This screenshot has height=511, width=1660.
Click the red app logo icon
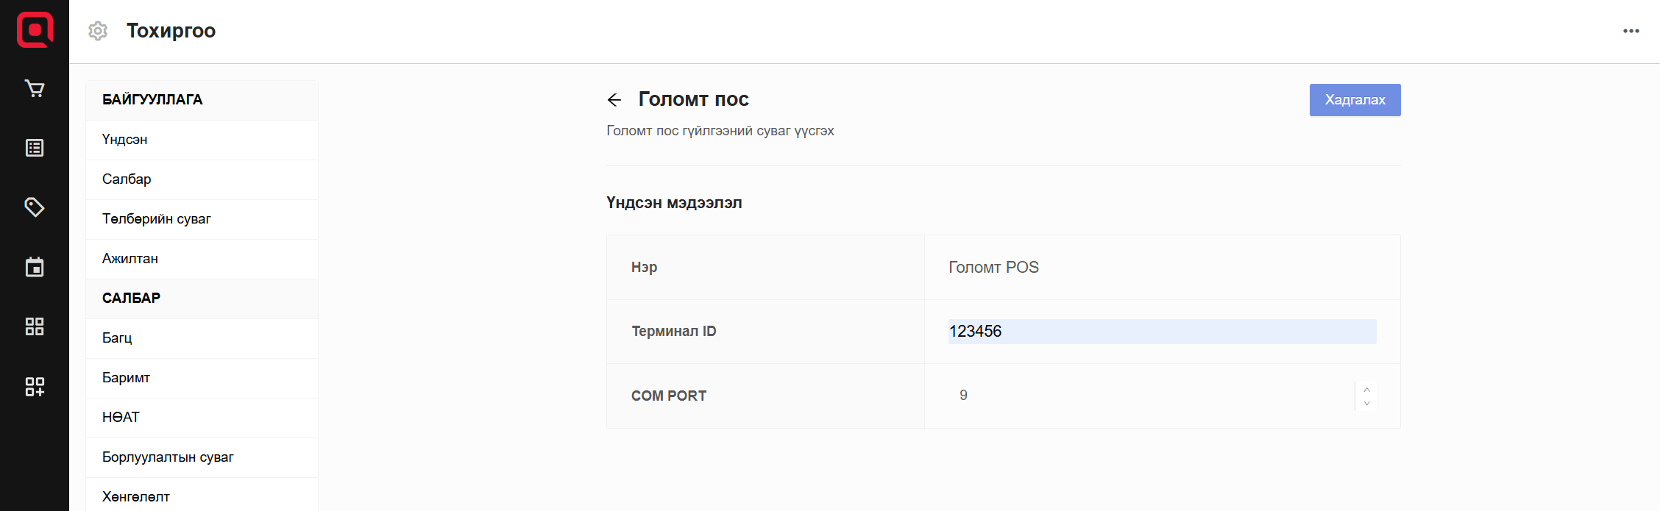pos(35,30)
